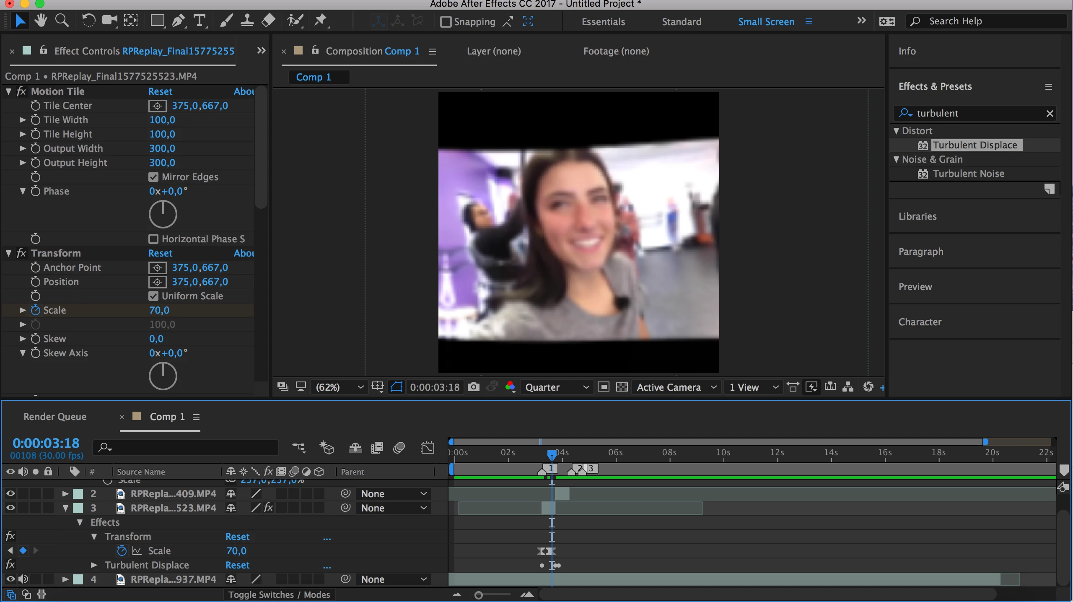Screen dimensions: 1073x602
Task: Open the Active Camera dropdown
Action: (676, 387)
